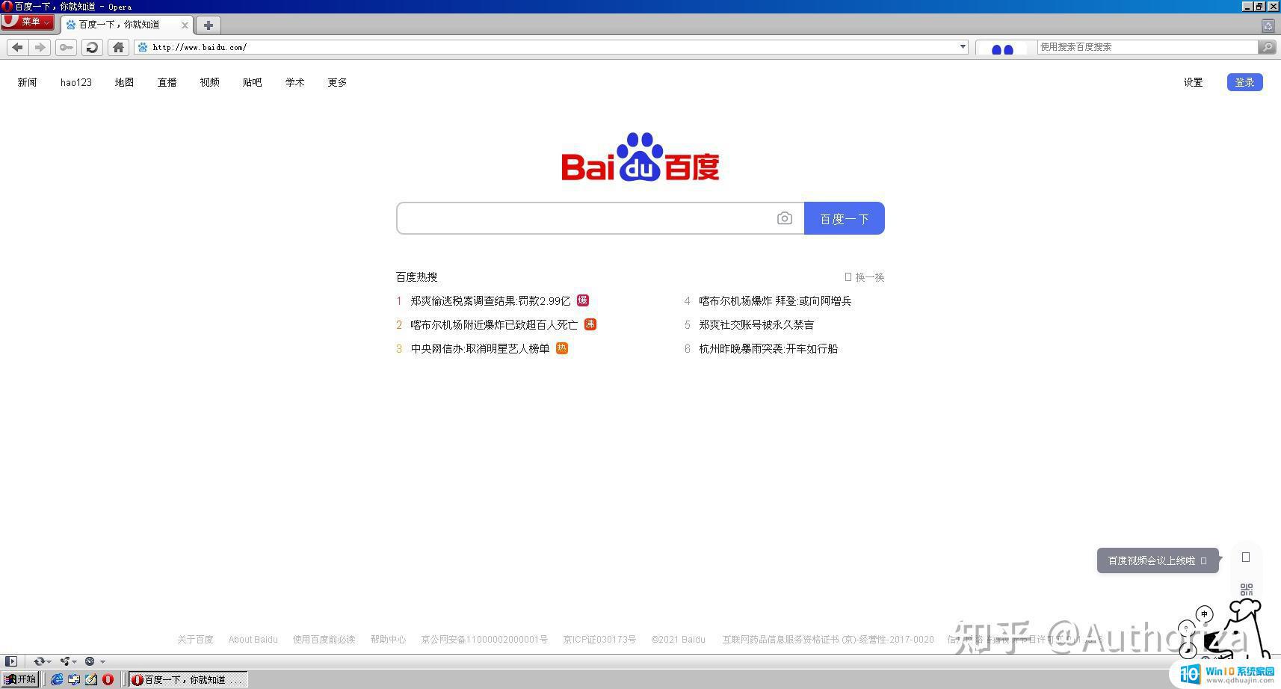Open the Opera Turbo speedometer icon
This screenshot has width=1281, height=689.
[x=90, y=661]
